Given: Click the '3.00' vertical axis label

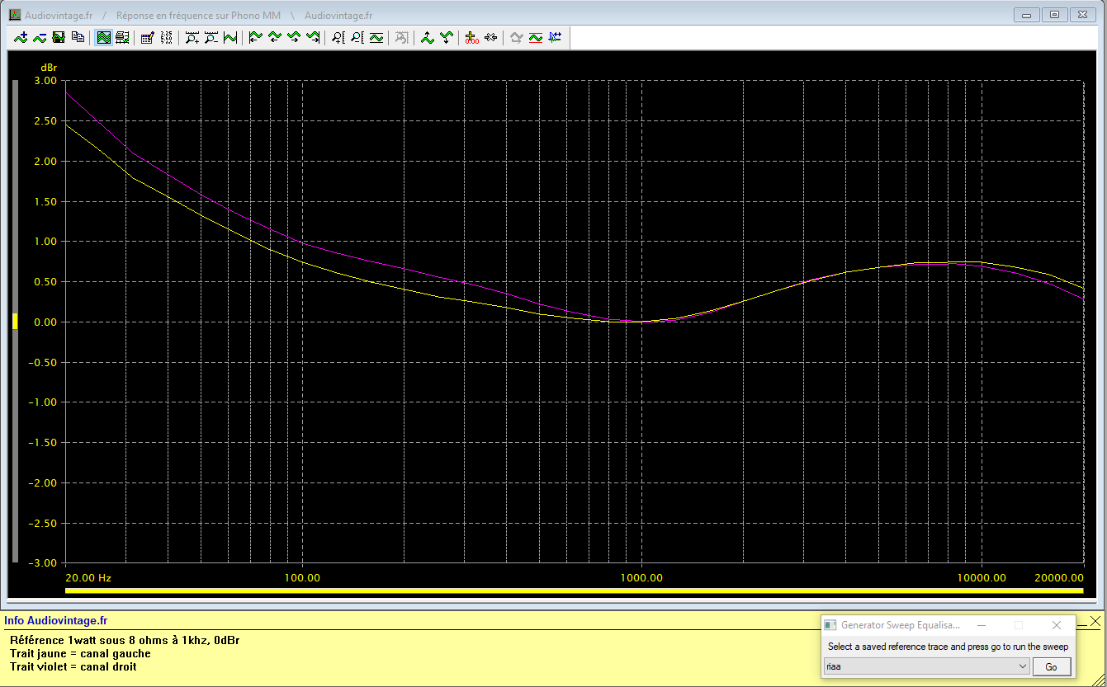Looking at the screenshot, I should 46,81.
